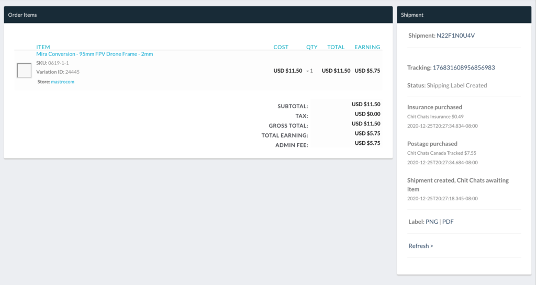Image resolution: width=536 pixels, height=285 pixels.
Task: Click the COST column header
Action: [281, 47]
